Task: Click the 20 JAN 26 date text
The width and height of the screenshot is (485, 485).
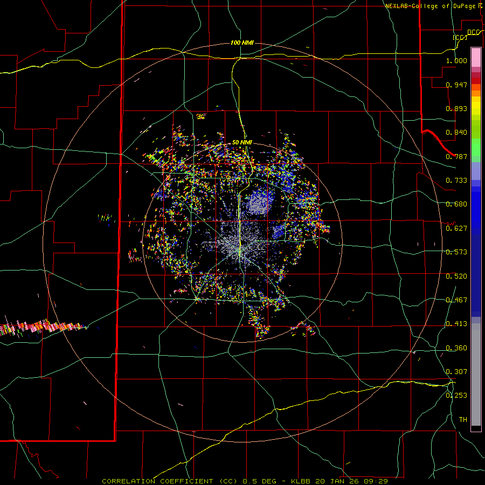Action: click(338, 481)
